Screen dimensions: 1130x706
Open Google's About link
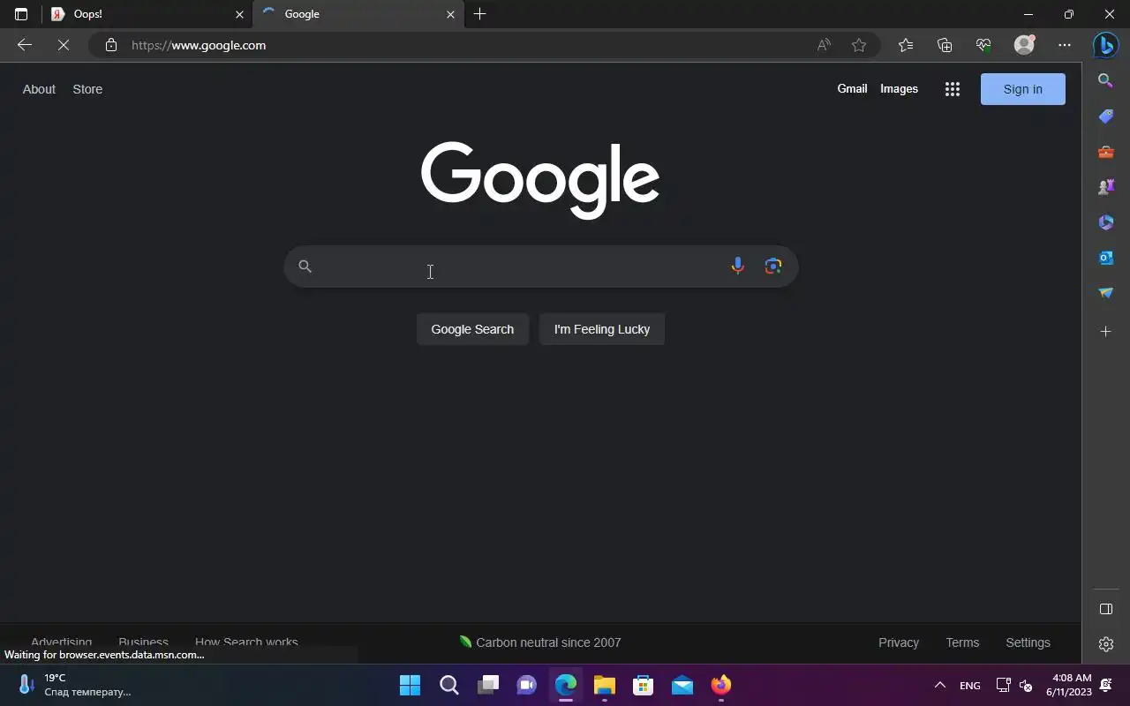pyautogui.click(x=39, y=89)
